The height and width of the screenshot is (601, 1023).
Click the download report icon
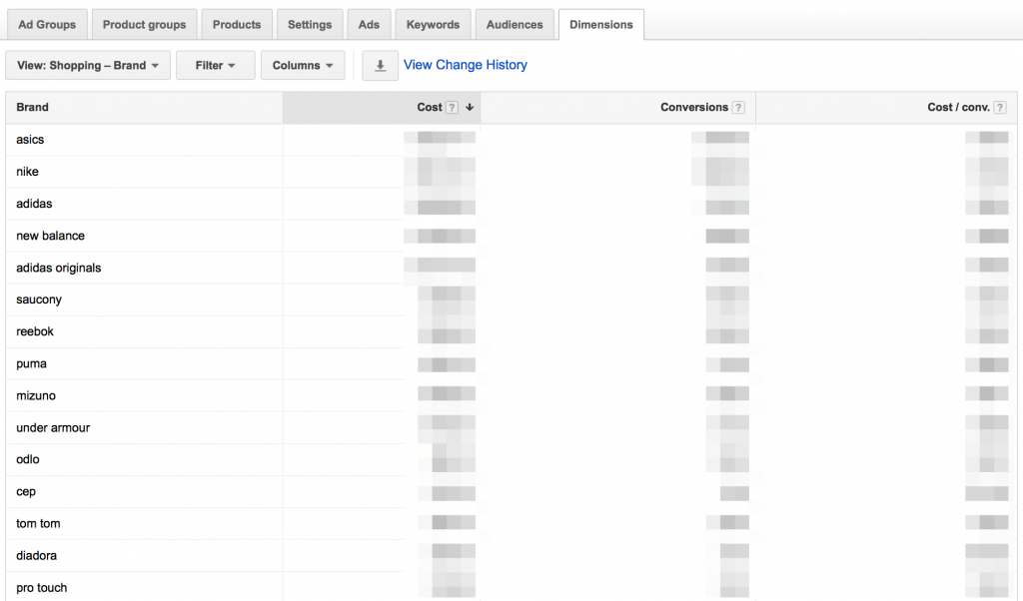coord(380,66)
